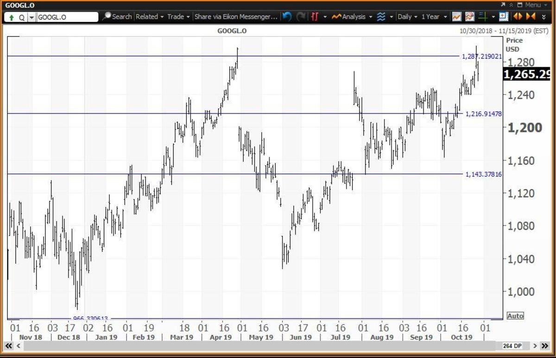Open the Trade menu
The width and height of the screenshot is (556, 358).
(178, 17)
